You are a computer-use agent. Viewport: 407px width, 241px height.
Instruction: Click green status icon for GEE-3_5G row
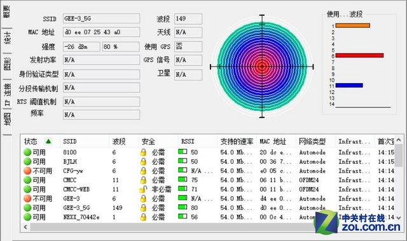(27, 207)
